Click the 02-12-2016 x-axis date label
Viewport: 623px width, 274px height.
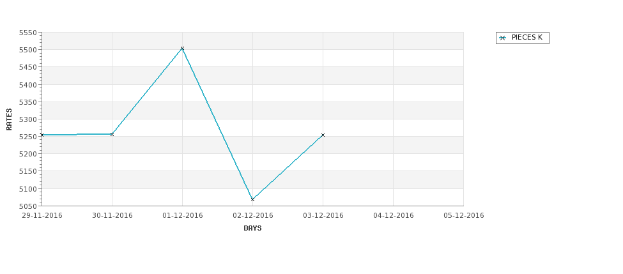[252, 216]
